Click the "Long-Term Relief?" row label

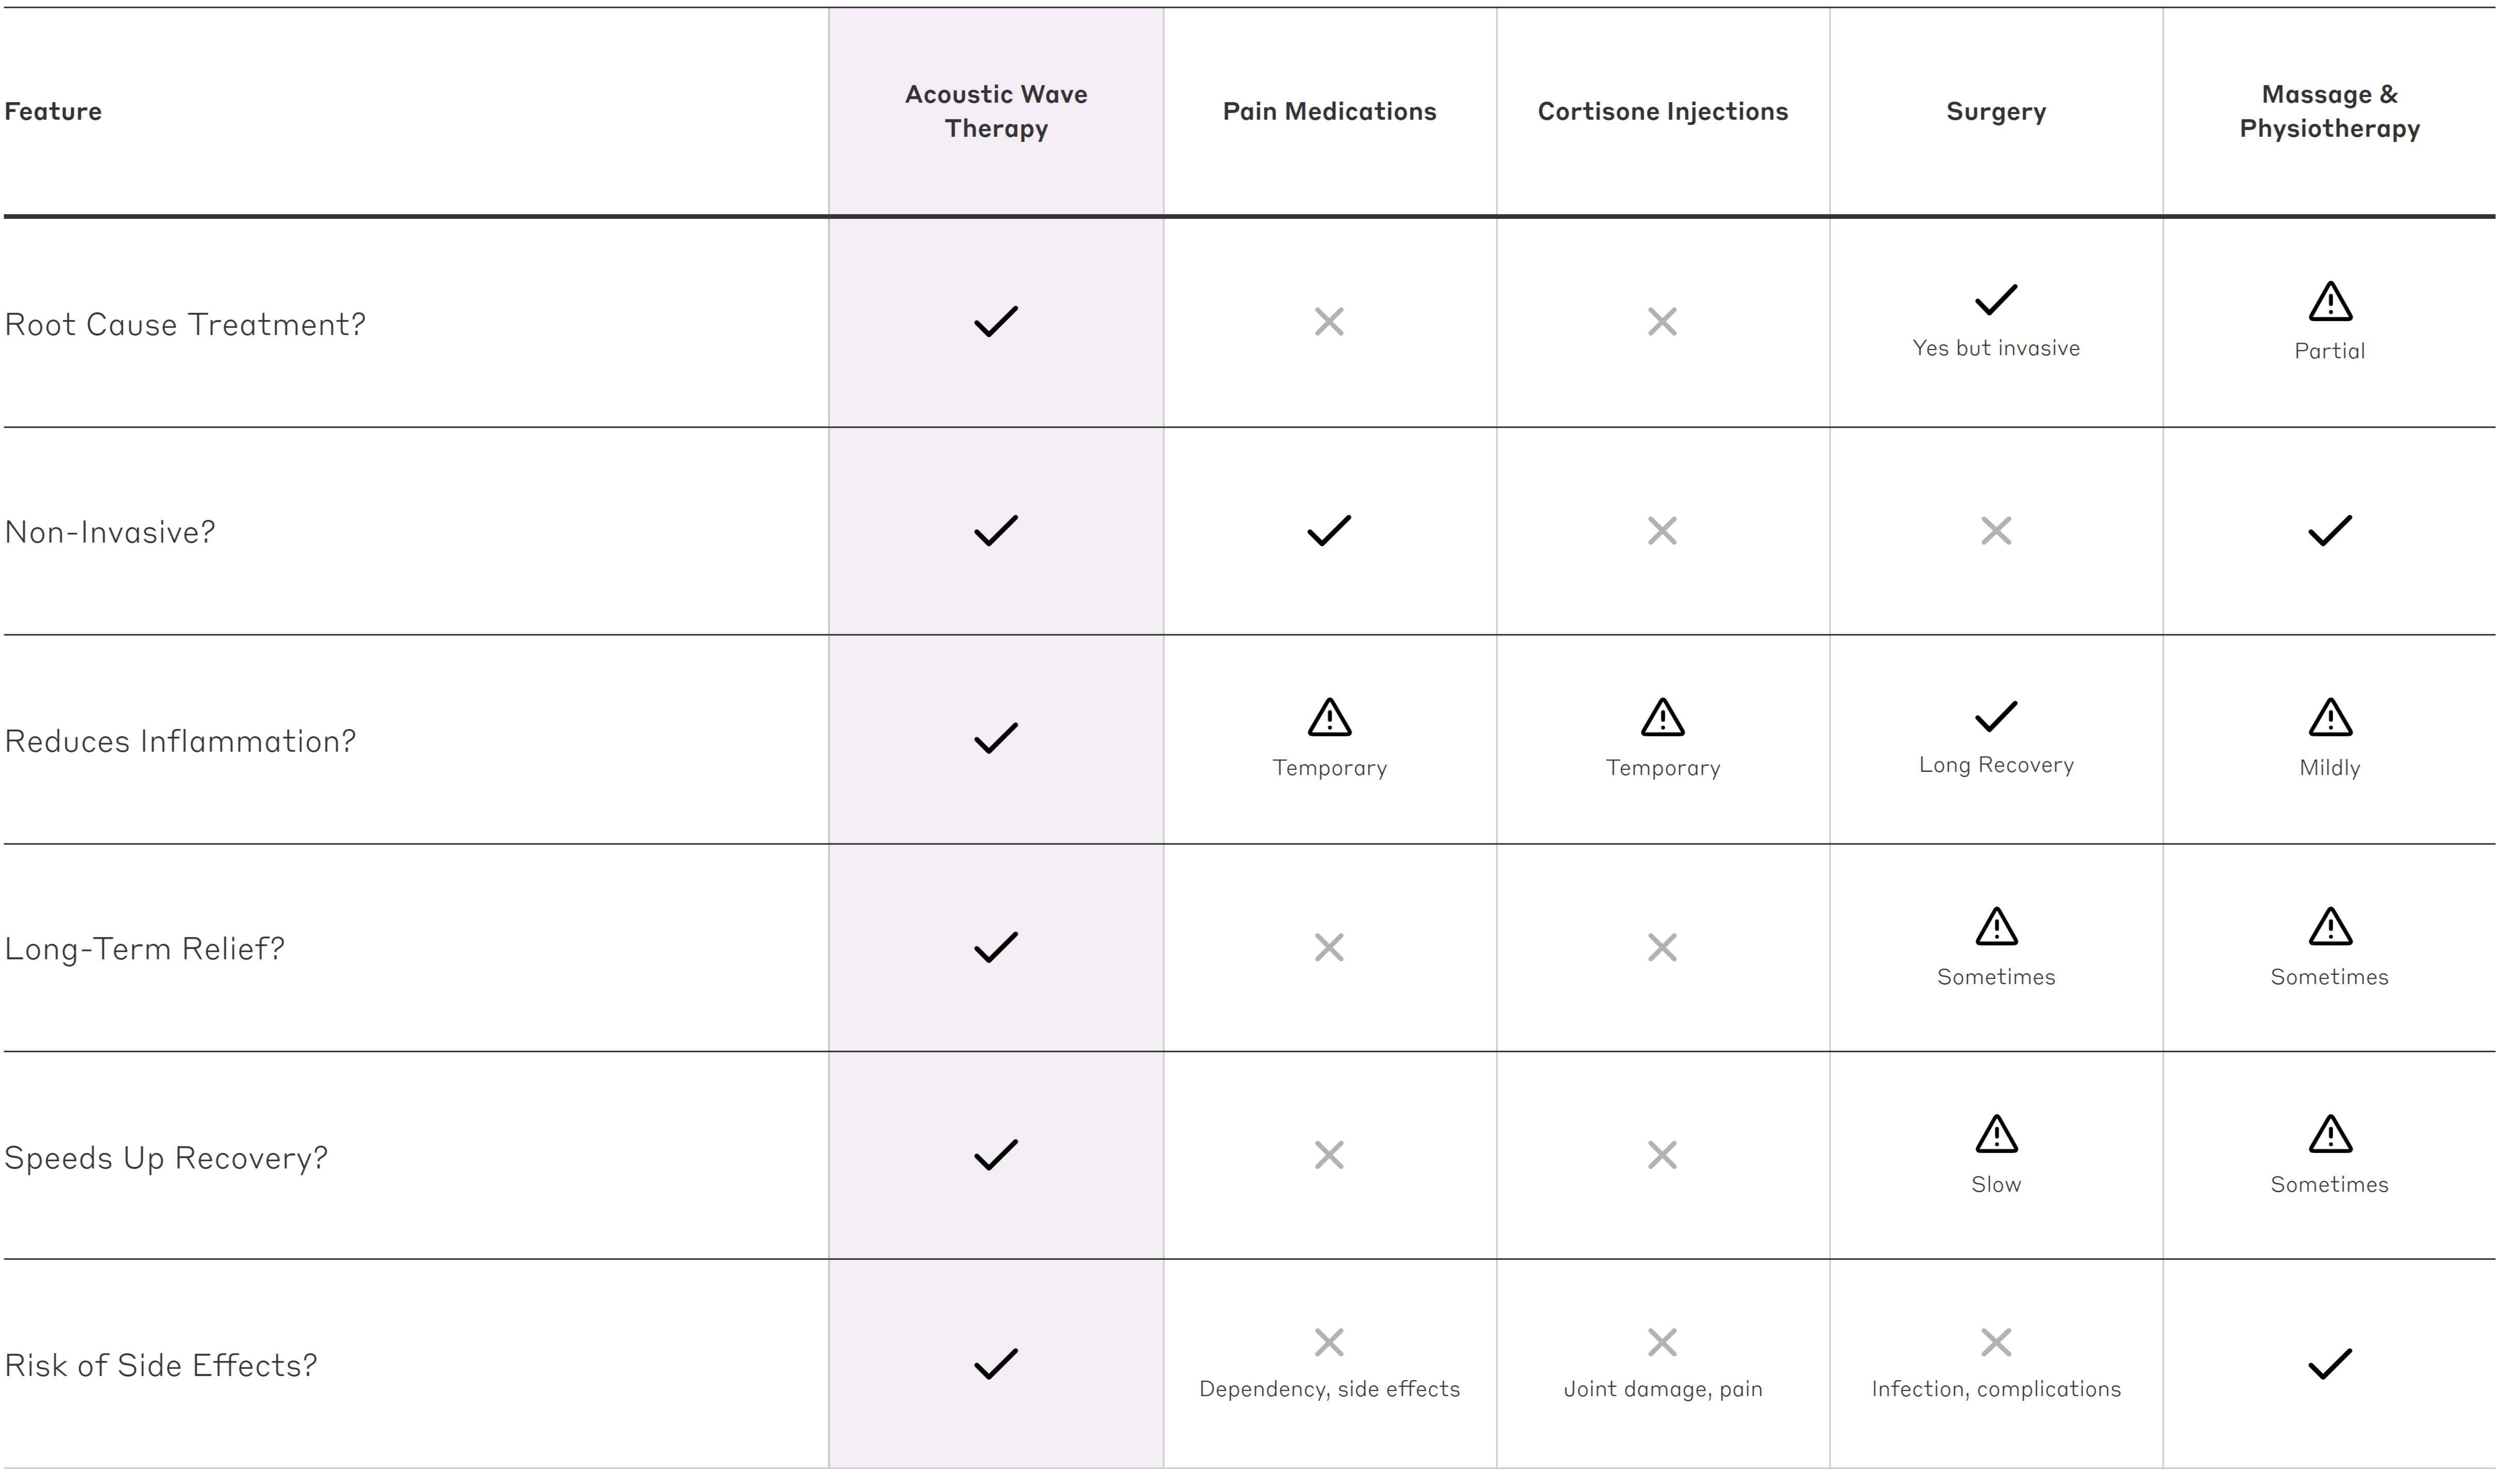[145, 948]
